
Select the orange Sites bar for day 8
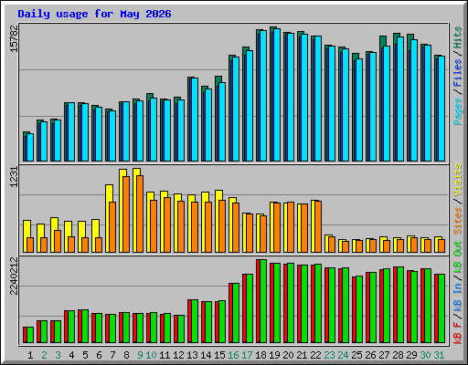click(126, 214)
